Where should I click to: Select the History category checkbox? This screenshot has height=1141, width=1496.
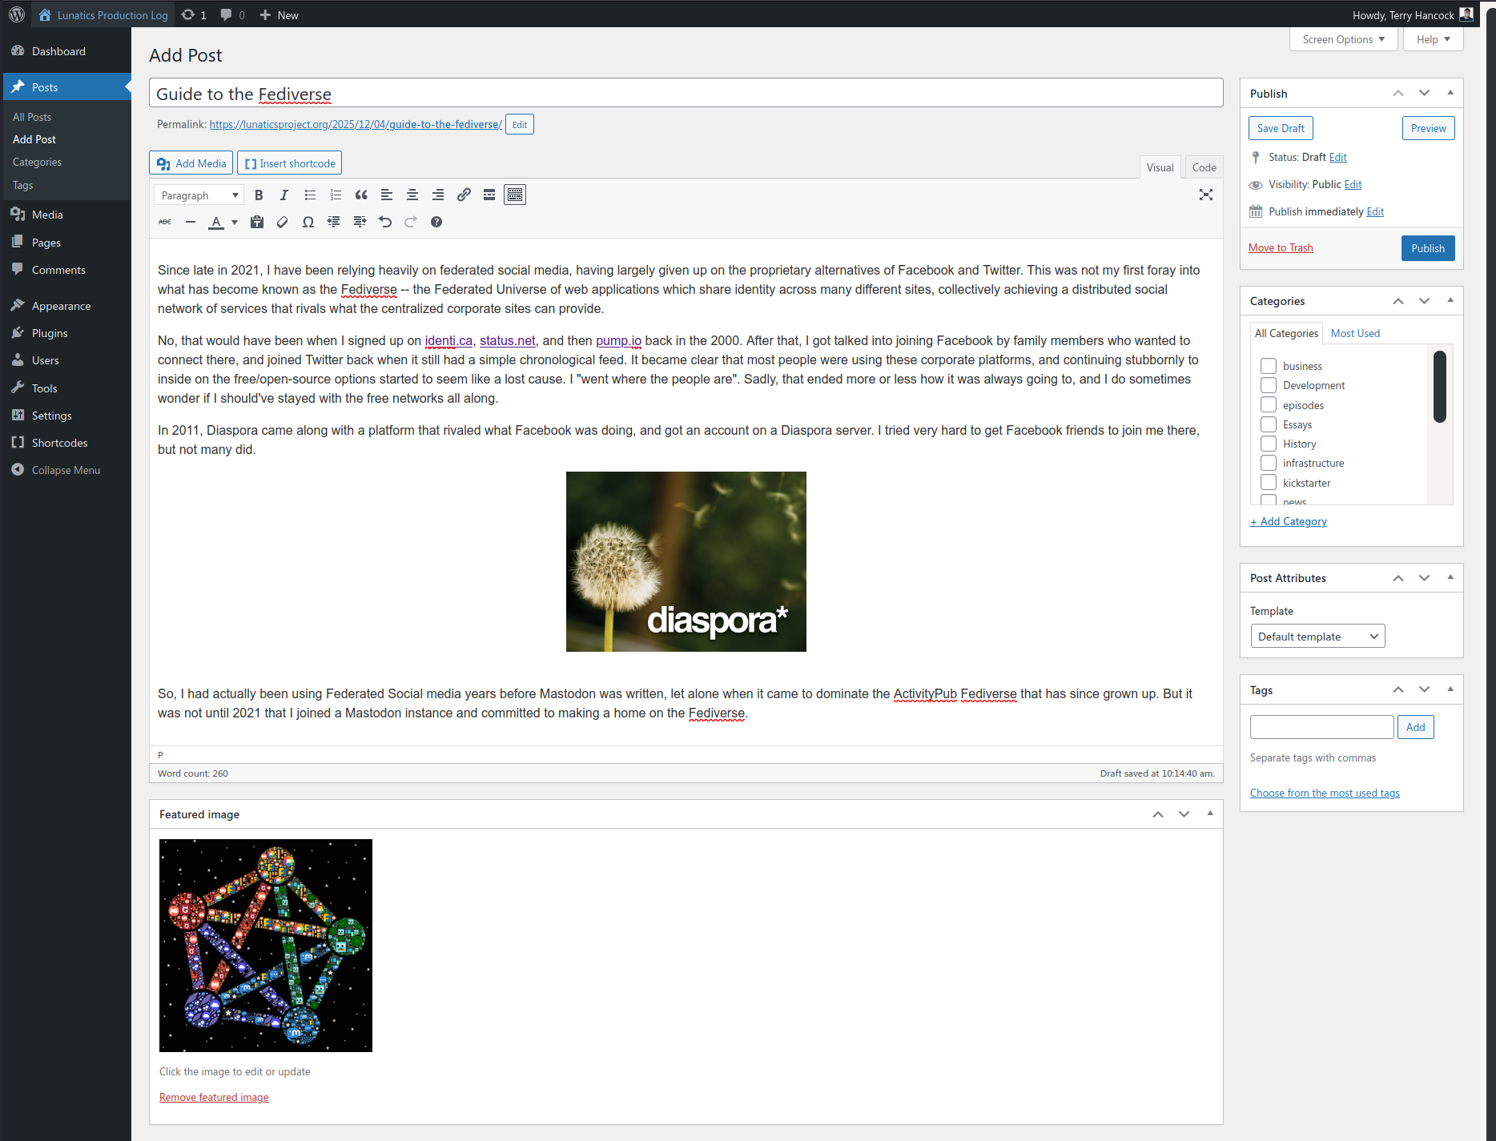coord(1269,444)
